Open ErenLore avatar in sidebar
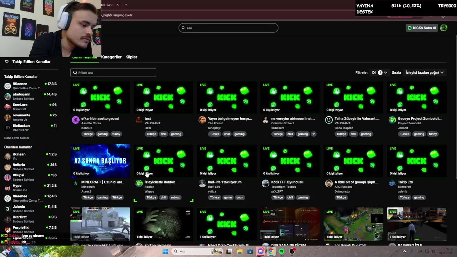The height and width of the screenshot is (257, 457). pos(7,107)
